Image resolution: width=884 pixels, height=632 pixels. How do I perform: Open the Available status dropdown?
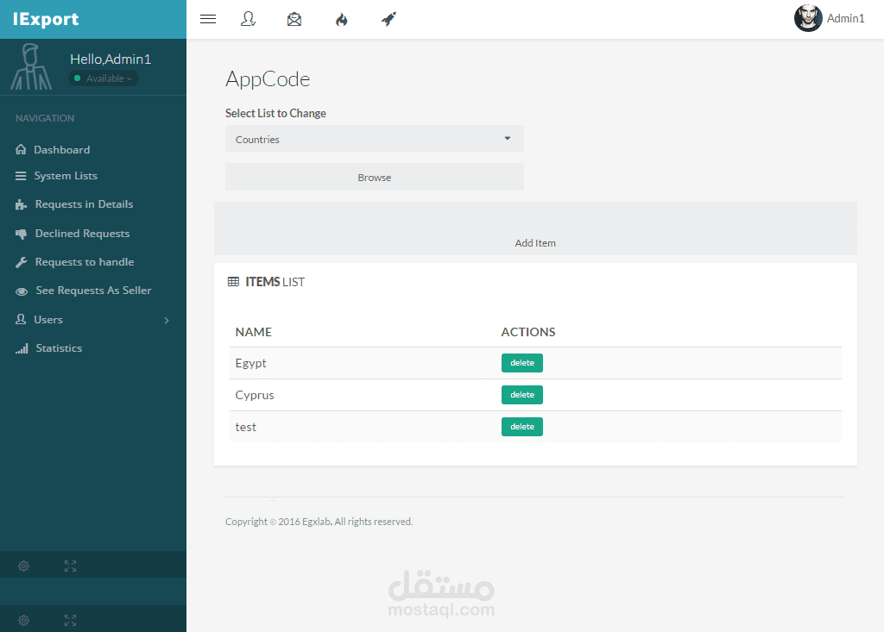point(104,78)
